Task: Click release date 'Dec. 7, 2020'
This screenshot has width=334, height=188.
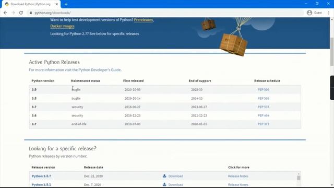Action: pos(92,184)
